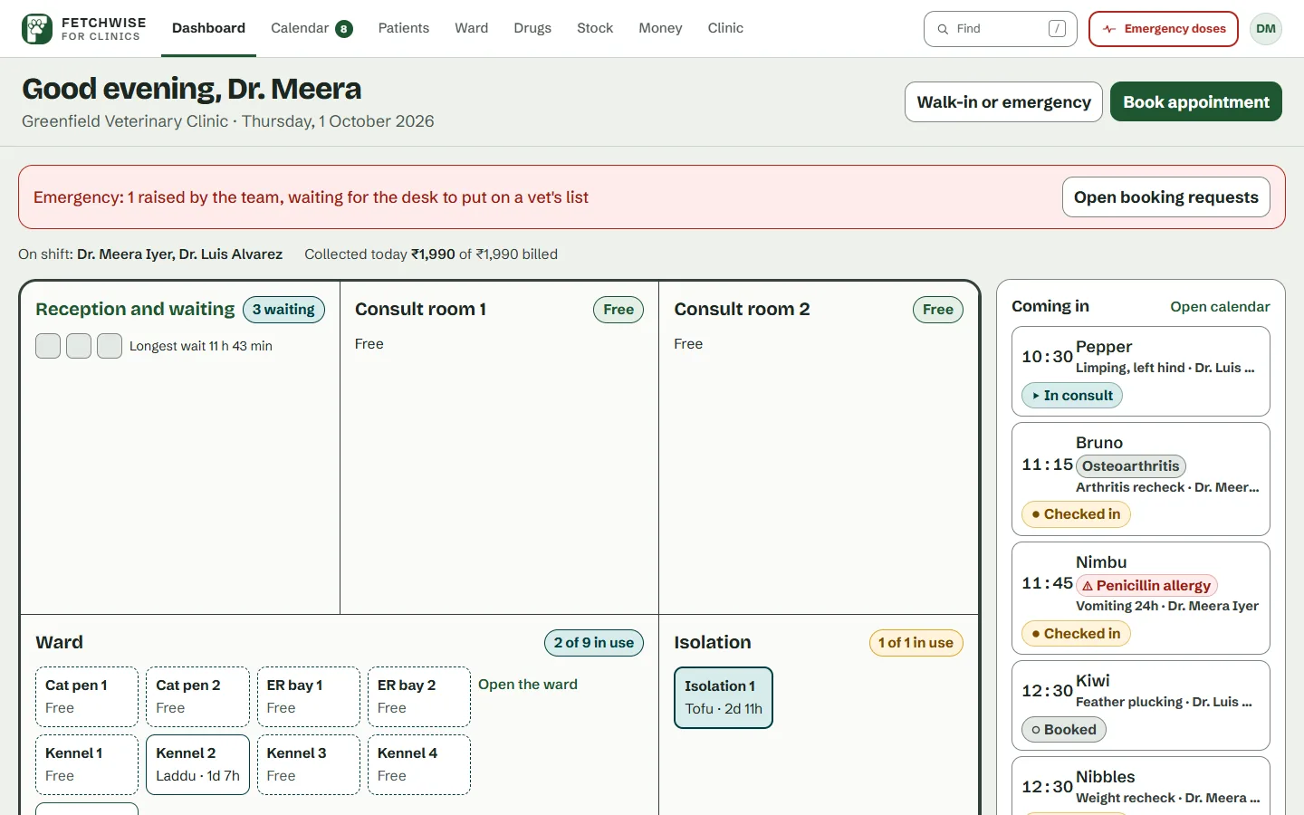The width and height of the screenshot is (1304, 815).
Task: Click the 1 of 1 in use badge
Action: coord(916,643)
